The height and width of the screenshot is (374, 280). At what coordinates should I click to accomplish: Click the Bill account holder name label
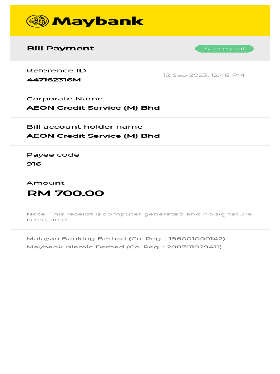click(85, 127)
